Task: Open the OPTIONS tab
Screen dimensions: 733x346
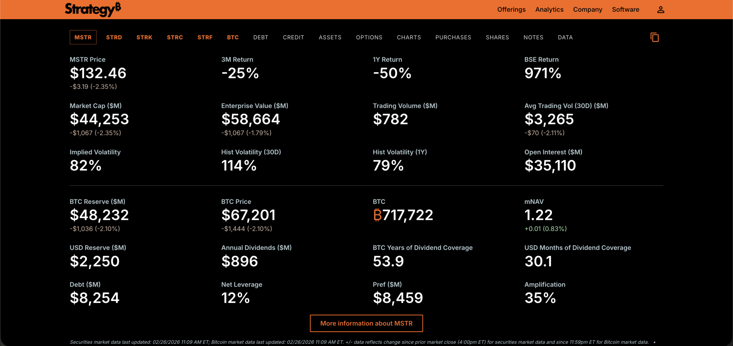Action: 369,37
